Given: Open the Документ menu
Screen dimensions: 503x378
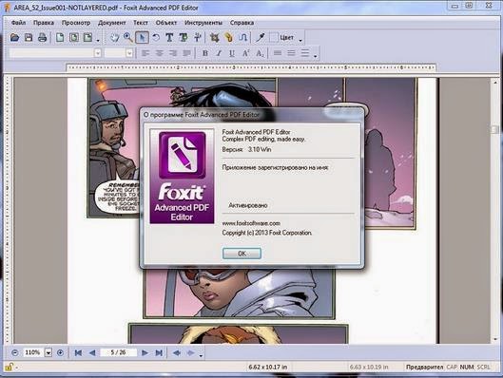Looking at the screenshot, I should click(x=111, y=23).
